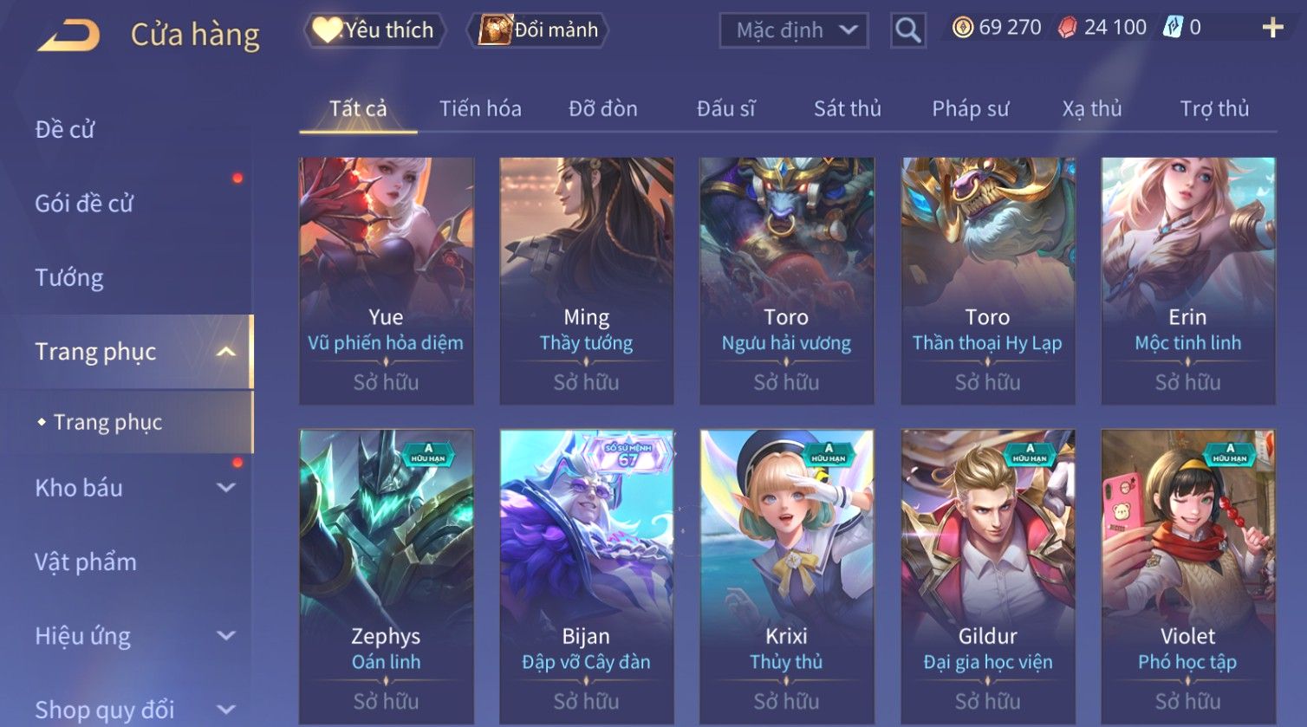
Task: Open the Yêu thích heart favorites
Action: pos(374,30)
